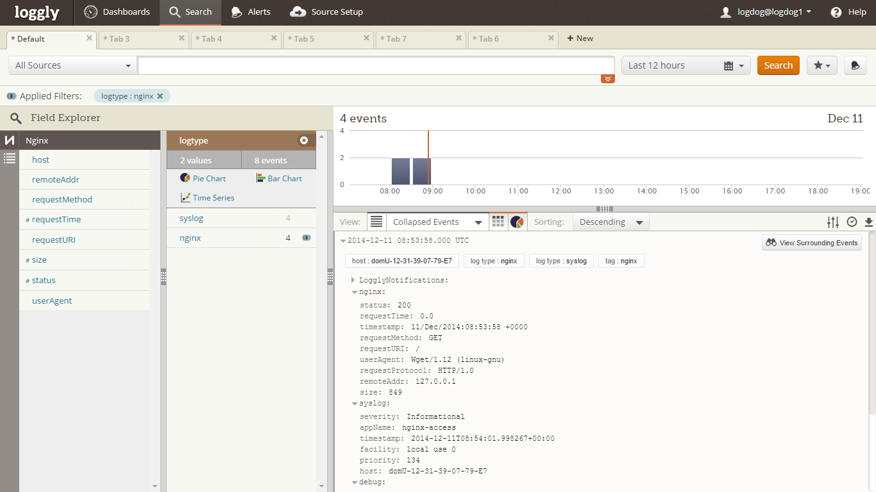This screenshot has height=492, width=876.
Task: Open the Last 12 hours time range picker
Action: click(686, 65)
